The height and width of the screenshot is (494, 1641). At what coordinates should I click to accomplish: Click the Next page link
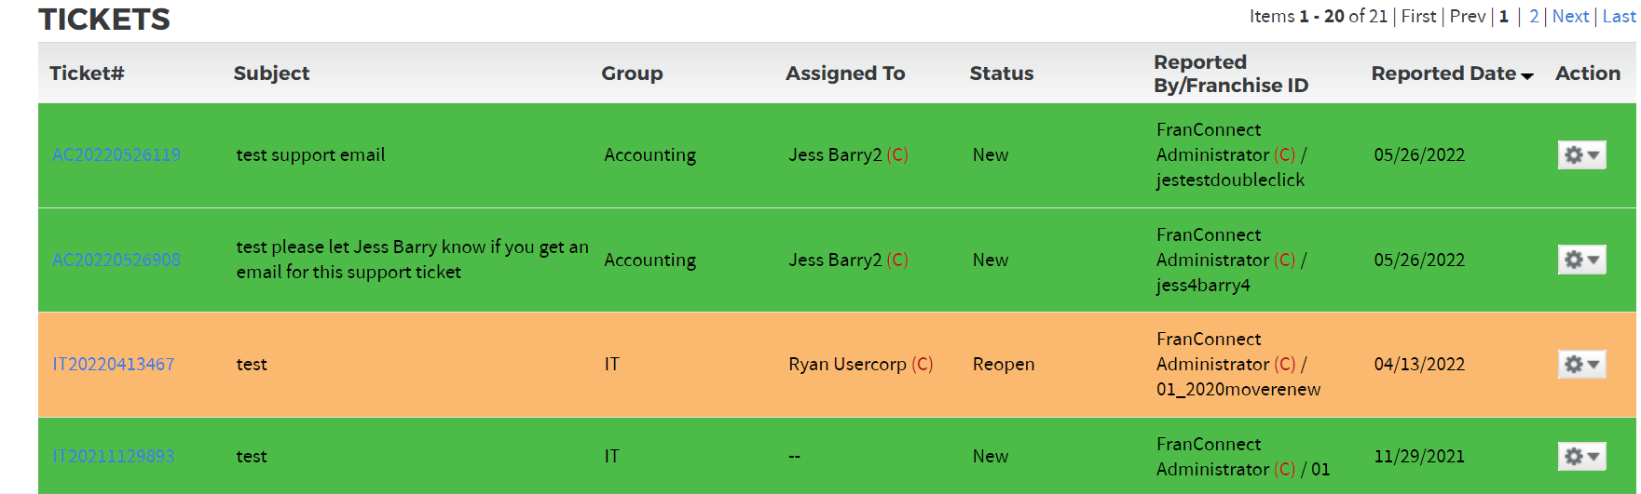[1570, 16]
